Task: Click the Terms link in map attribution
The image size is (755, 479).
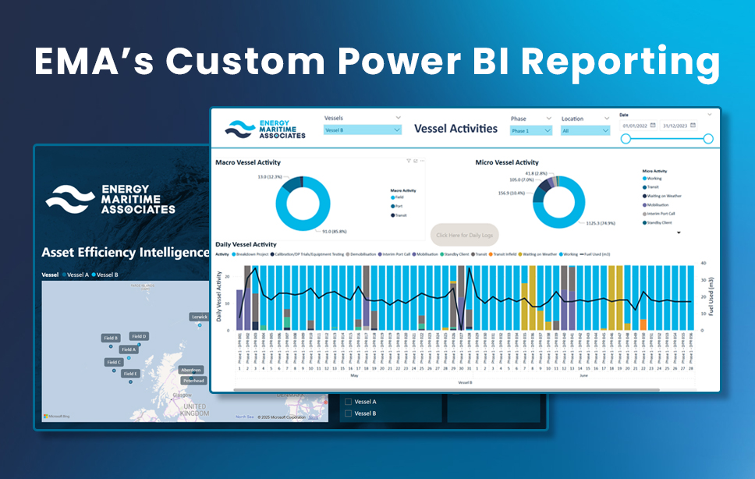Action: click(x=313, y=417)
